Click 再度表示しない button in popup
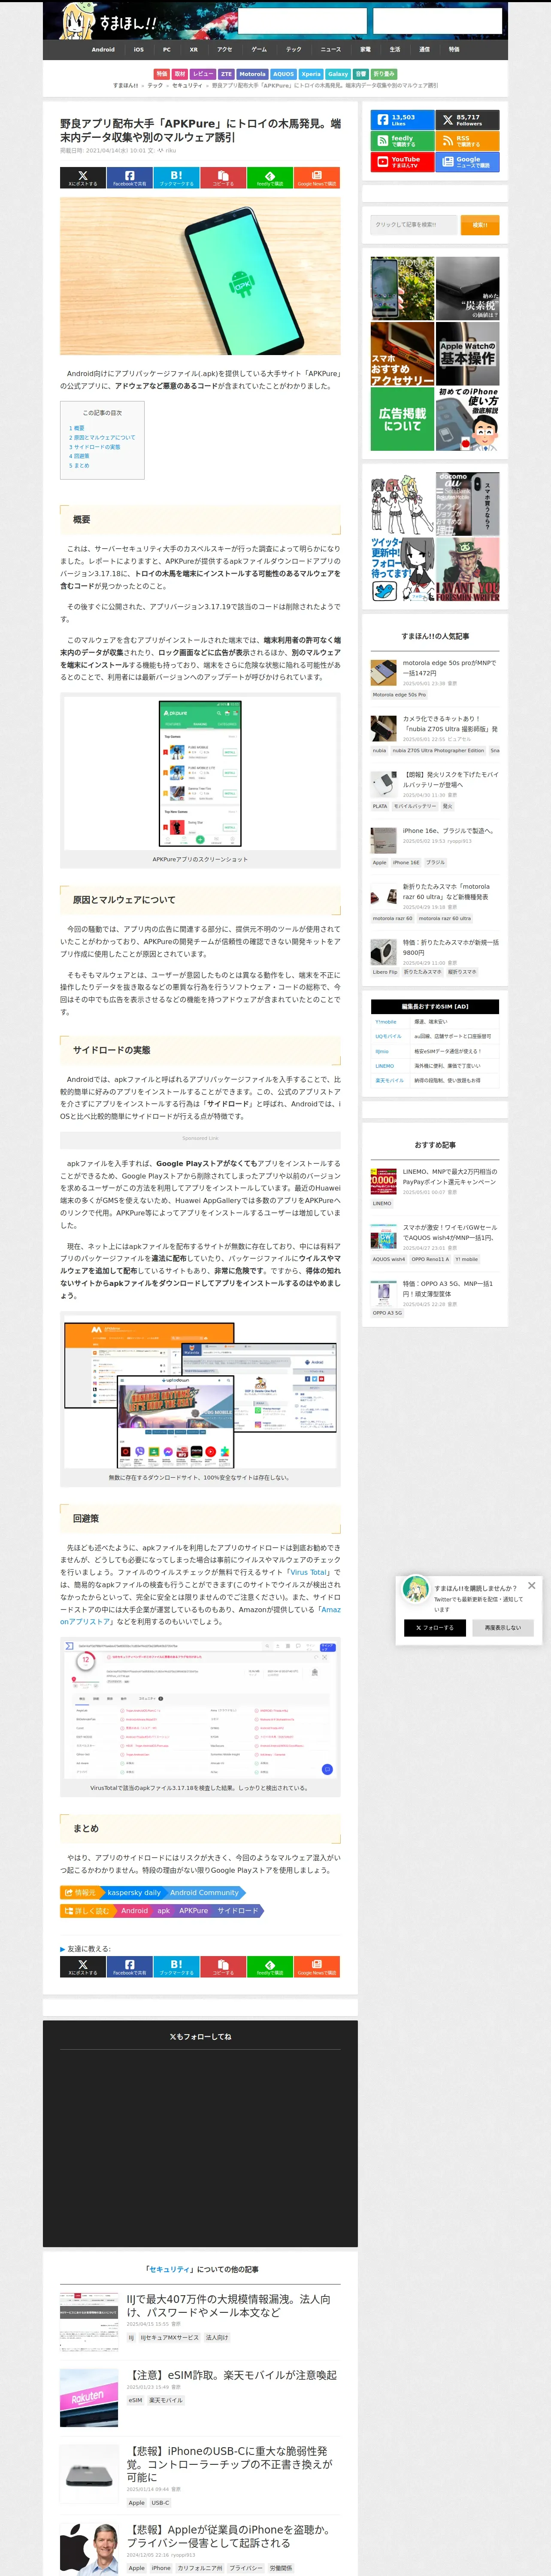 [503, 1628]
